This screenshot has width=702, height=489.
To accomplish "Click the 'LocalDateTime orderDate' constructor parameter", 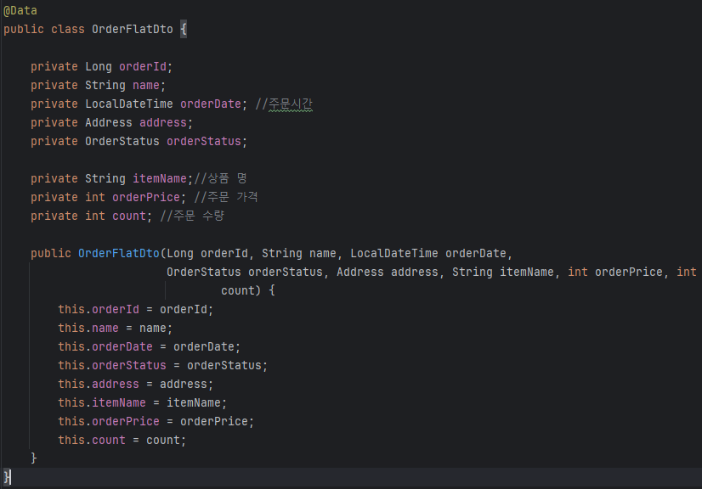I will point(428,253).
